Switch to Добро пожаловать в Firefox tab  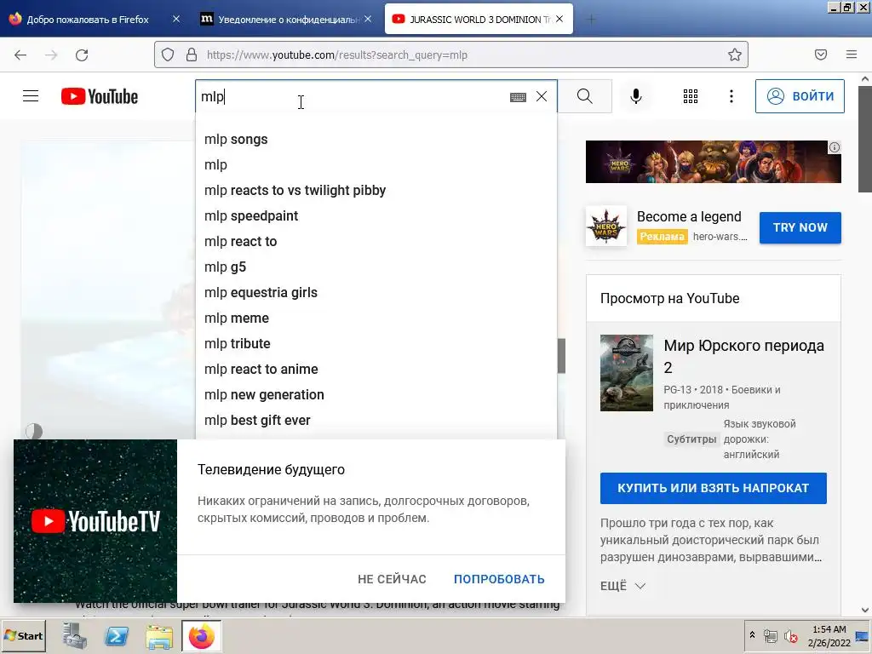click(x=88, y=20)
